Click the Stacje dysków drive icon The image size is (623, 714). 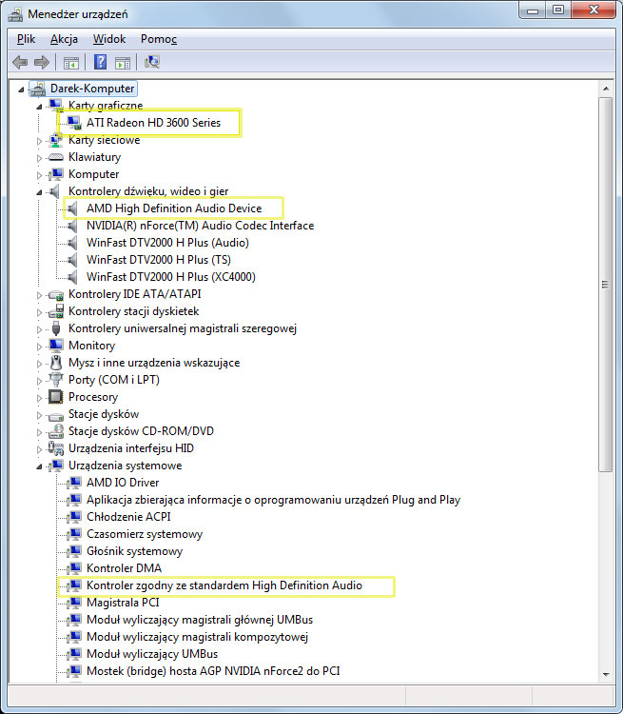pos(56,415)
